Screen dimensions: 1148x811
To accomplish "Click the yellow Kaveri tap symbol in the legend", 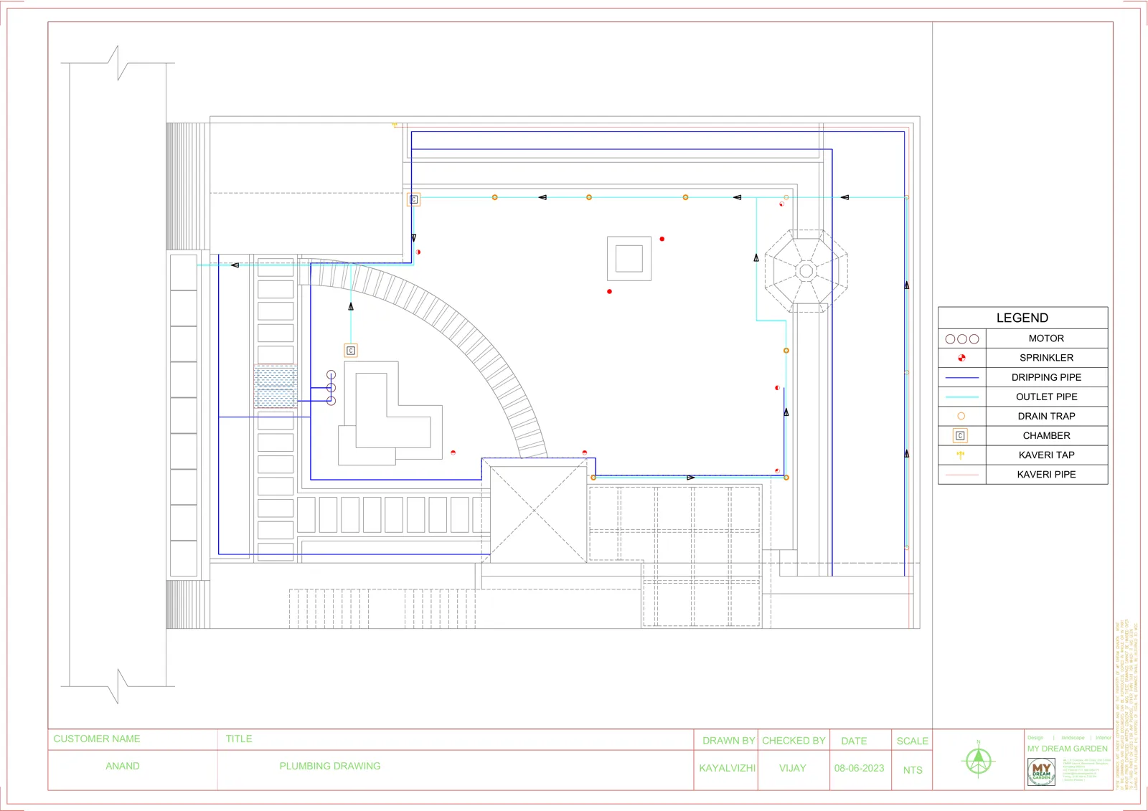I will coord(961,455).
